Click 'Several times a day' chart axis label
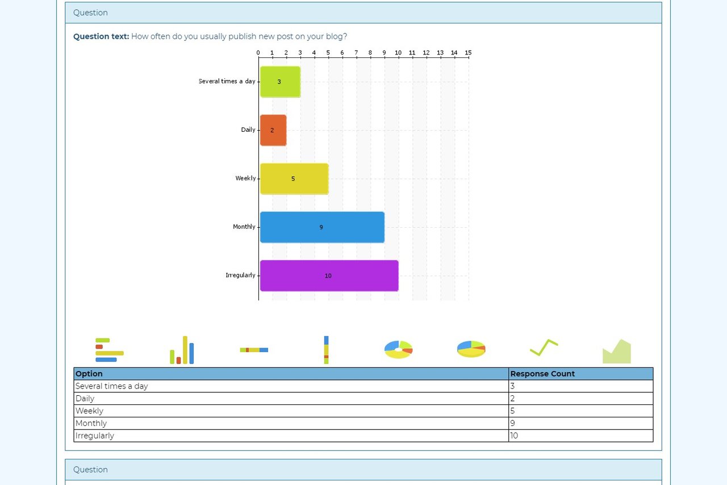 coord(227,81)
